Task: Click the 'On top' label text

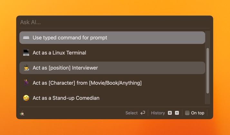Action: [197, 113]
